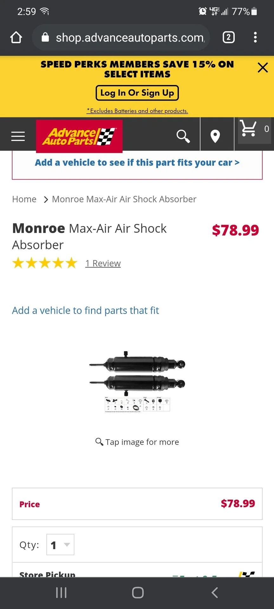Image resolution: width=274 pixels, height=609 pixels.
Task: Open the browser three-dot menu
Action: click(255, 37)
